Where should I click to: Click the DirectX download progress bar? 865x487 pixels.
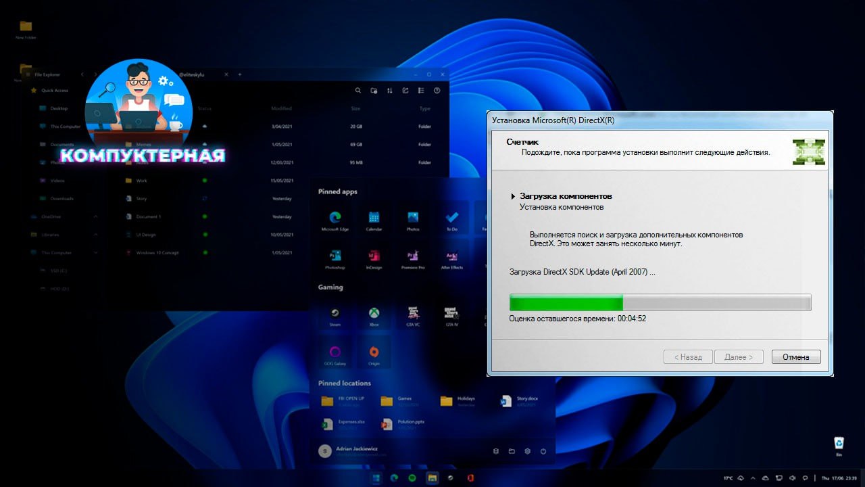[x=660, y=302]
